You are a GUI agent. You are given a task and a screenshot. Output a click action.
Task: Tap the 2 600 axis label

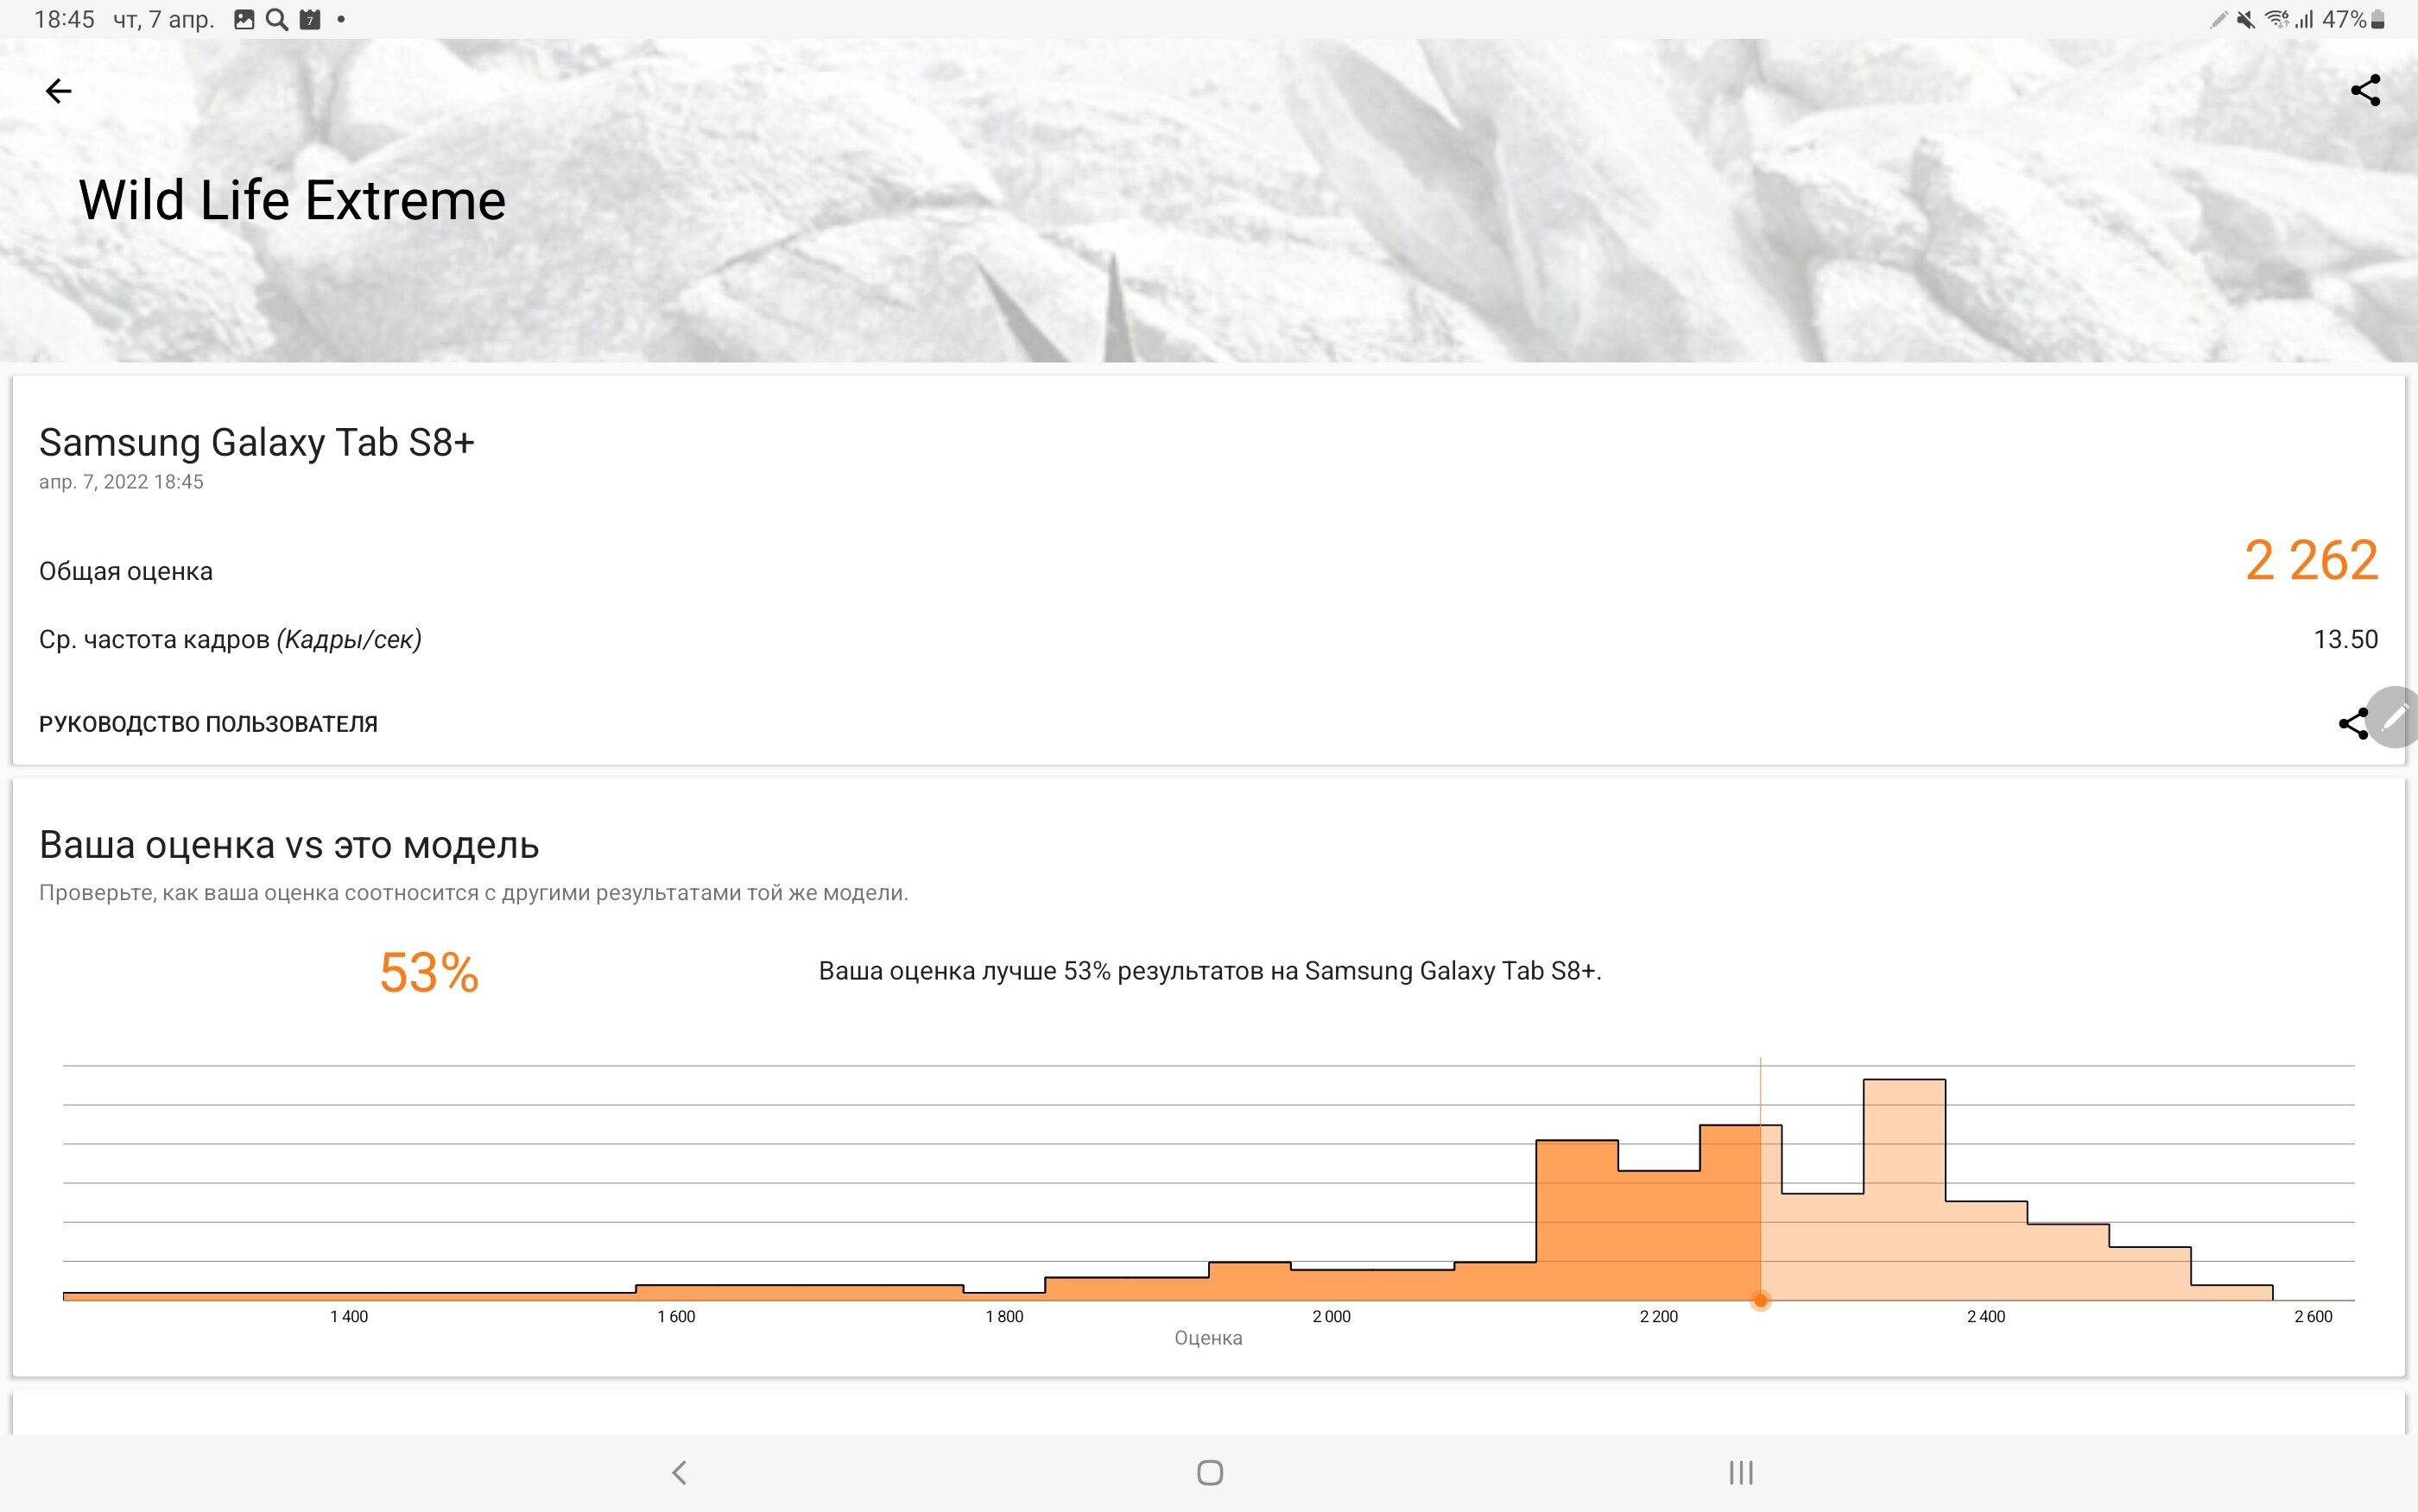[2313, 1316]
